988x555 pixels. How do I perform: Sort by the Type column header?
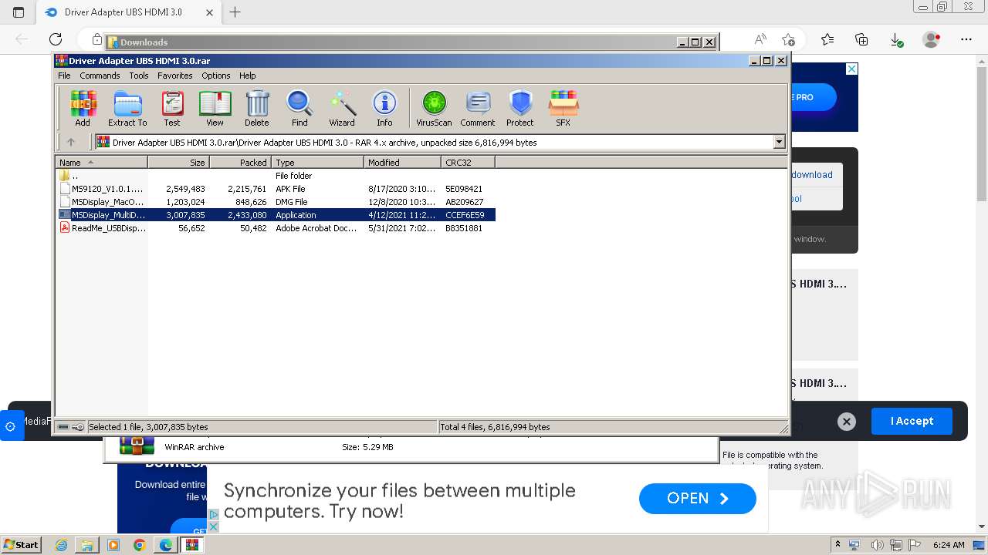click(317, 162)
